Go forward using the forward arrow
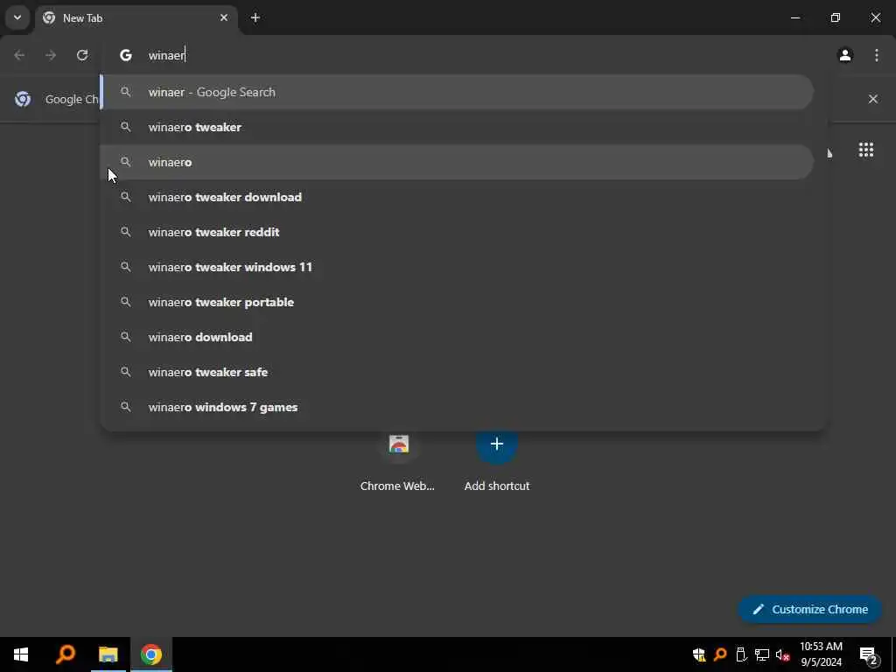This screenshot has height=672, width=896. [x=51, y=55]
